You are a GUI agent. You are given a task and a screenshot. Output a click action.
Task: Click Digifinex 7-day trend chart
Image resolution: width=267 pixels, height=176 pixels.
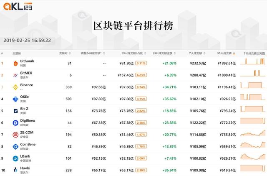coord(253,121)
